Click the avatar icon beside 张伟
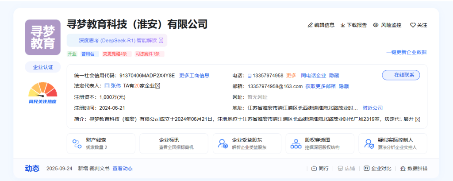The height and width of the screenshot is (181, 453). coord(107,86)
